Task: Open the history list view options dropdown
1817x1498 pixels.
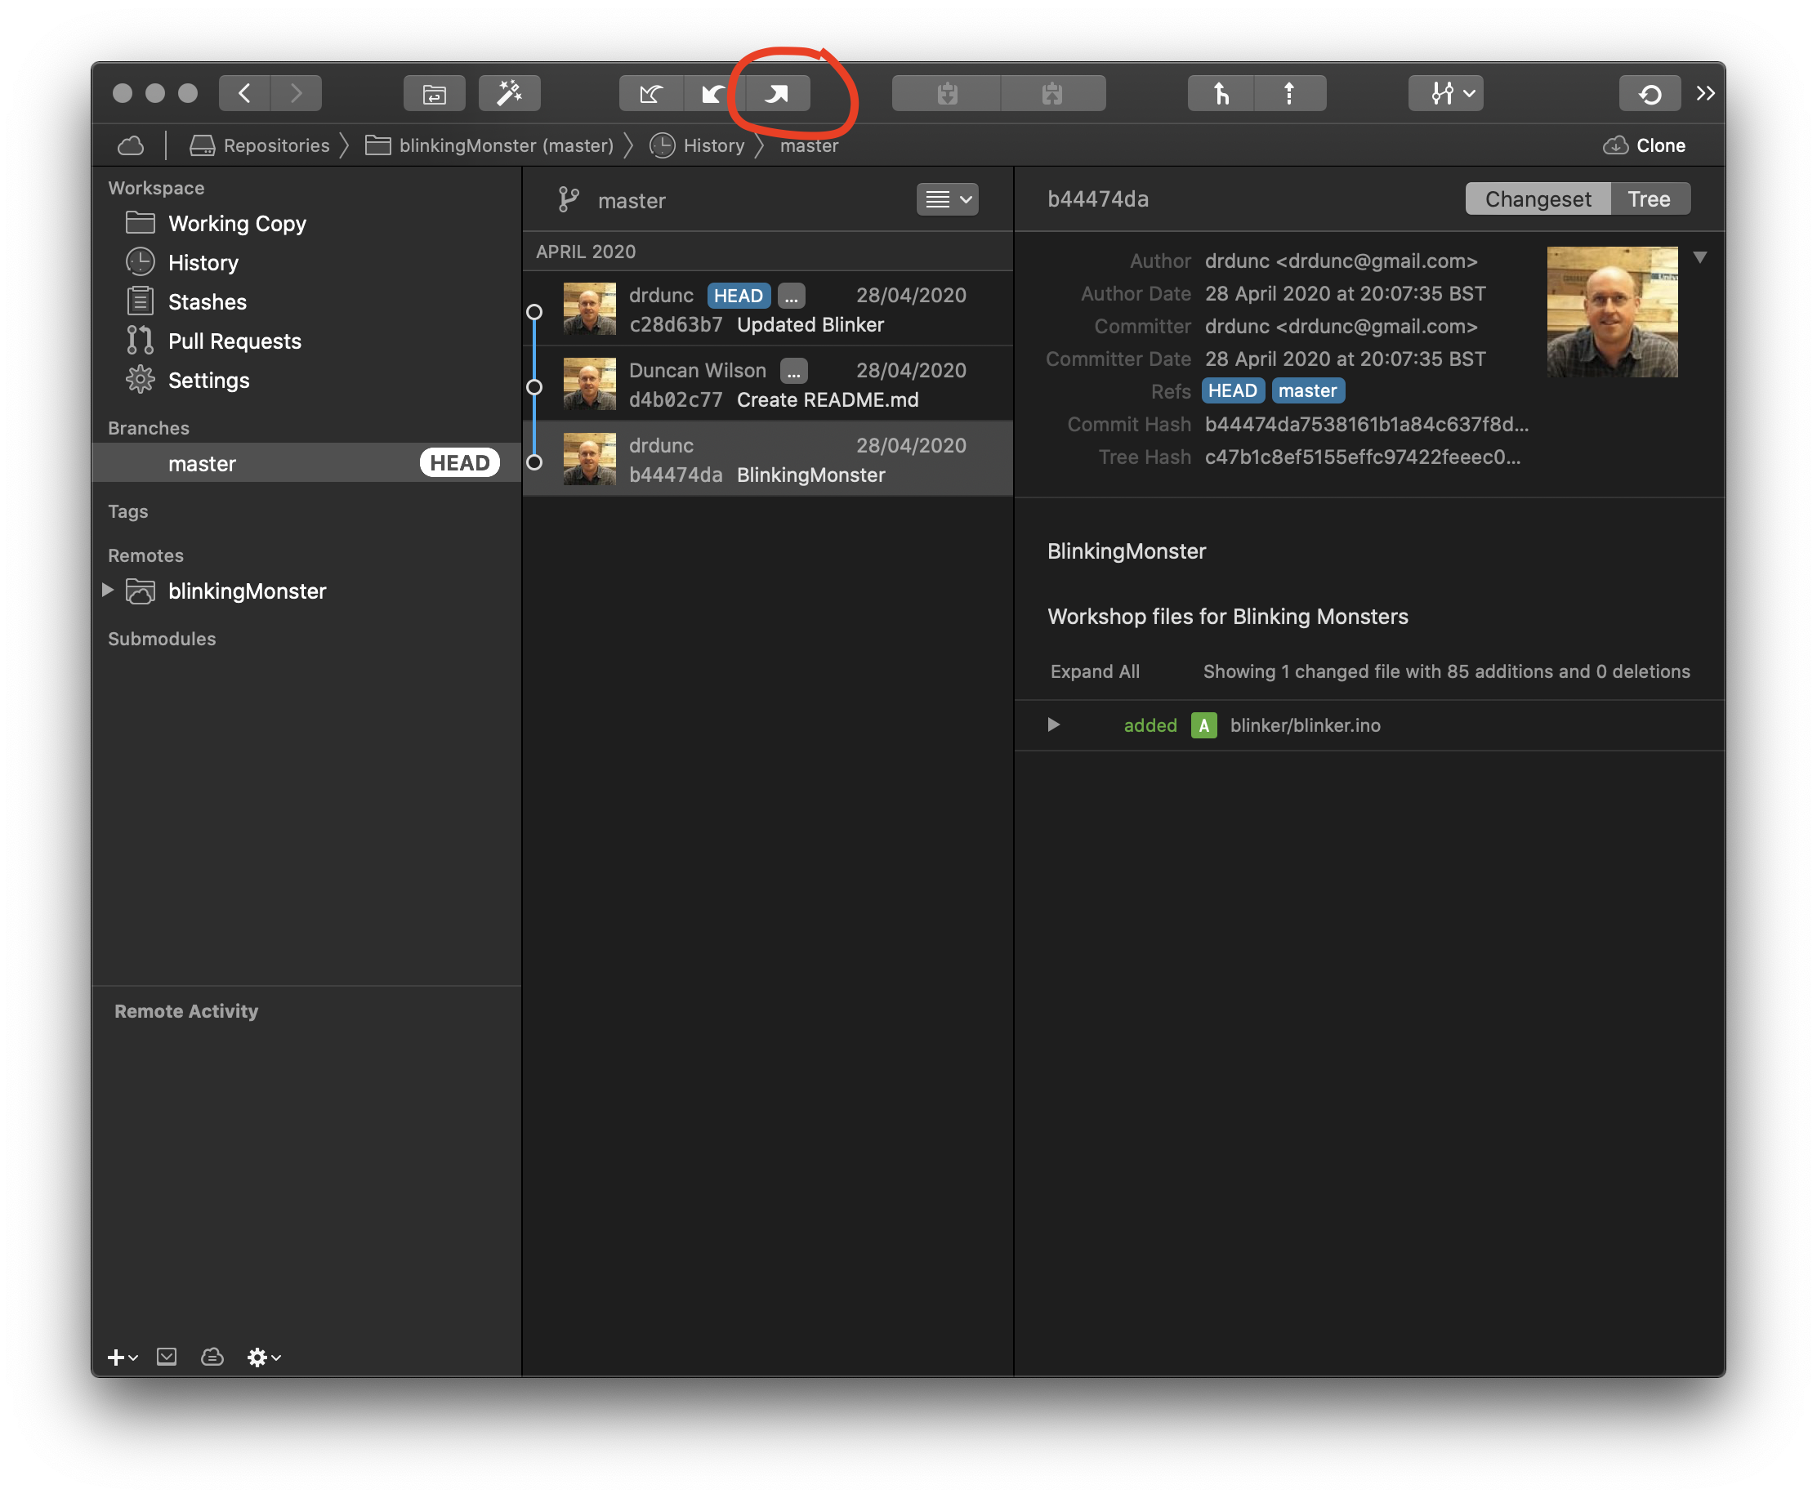Action: pyautogui.click(x=947, y=200)
